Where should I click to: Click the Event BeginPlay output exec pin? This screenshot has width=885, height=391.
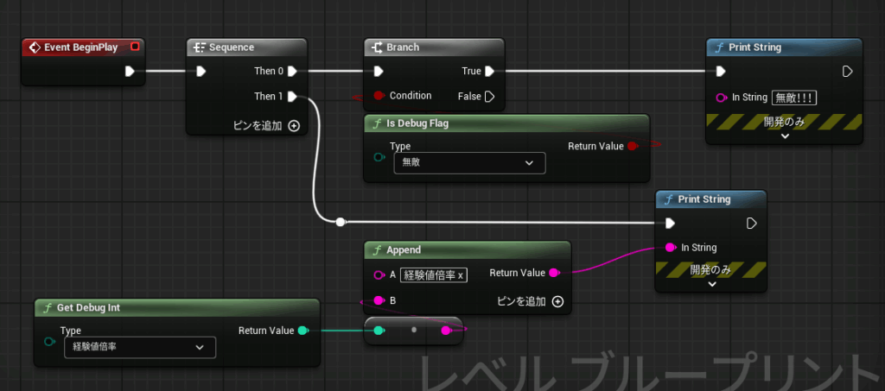[x=130, y=71]
